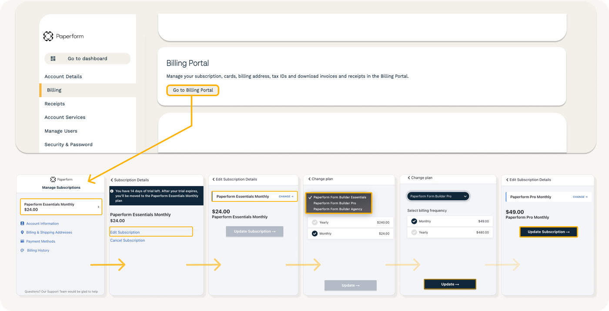Click the back chevron on the Change plan screen
The height and width of the screenshot is (311, 609).
[309, 179]
